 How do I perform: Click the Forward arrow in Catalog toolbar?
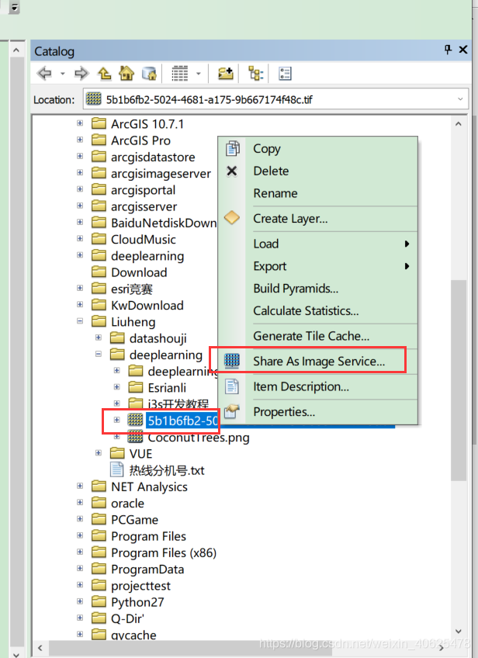[x=81, y=74]
